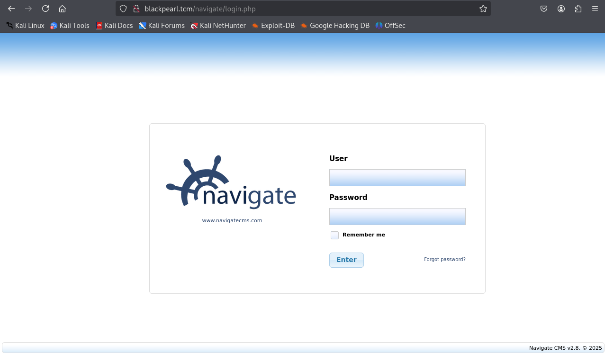
Task: Bookmark this page with the star icon
Action: click(483, 9)
